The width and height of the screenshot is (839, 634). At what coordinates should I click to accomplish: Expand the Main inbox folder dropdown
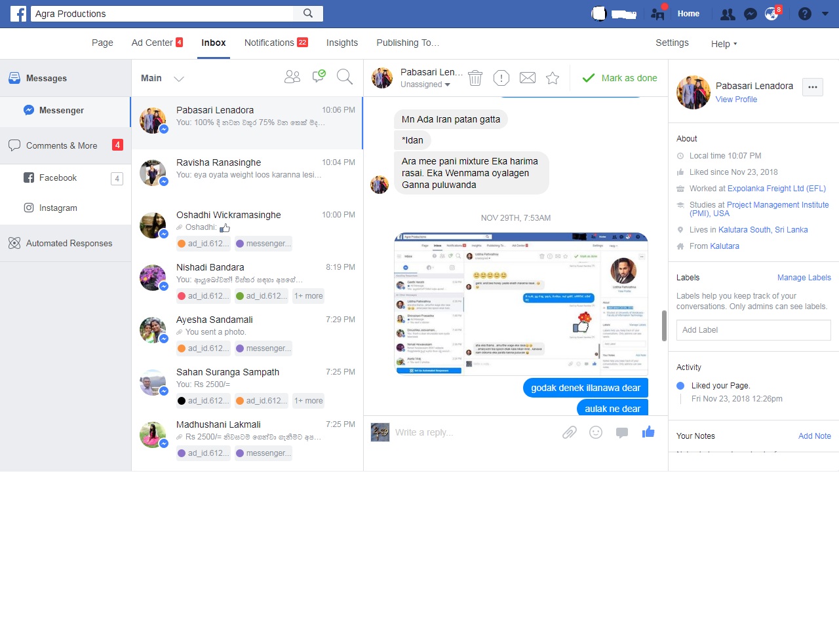point(179,79)
